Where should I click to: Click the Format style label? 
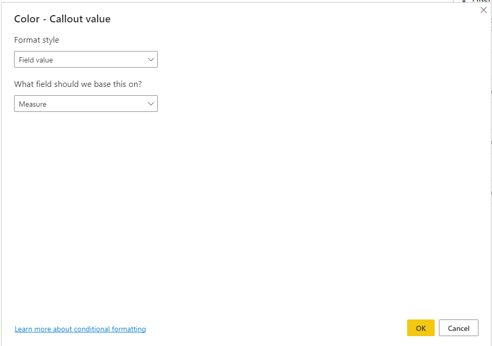tap(36, 40)
